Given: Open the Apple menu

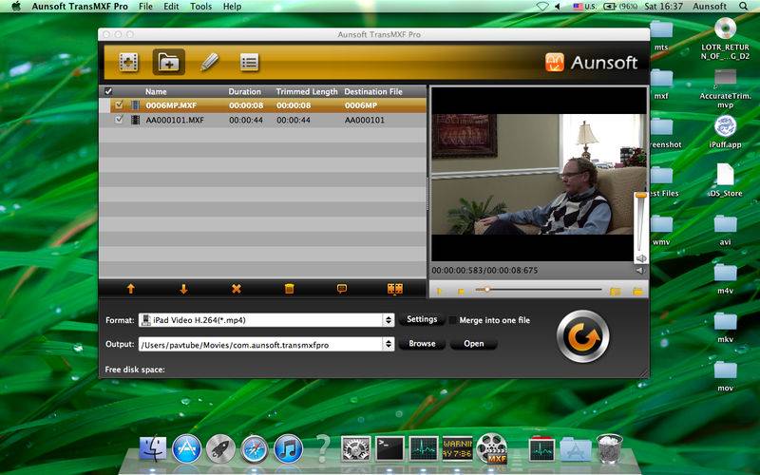Looking at the screenshot, I should pos(16,7).
